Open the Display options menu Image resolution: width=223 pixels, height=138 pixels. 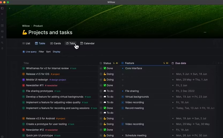[56, 52]
